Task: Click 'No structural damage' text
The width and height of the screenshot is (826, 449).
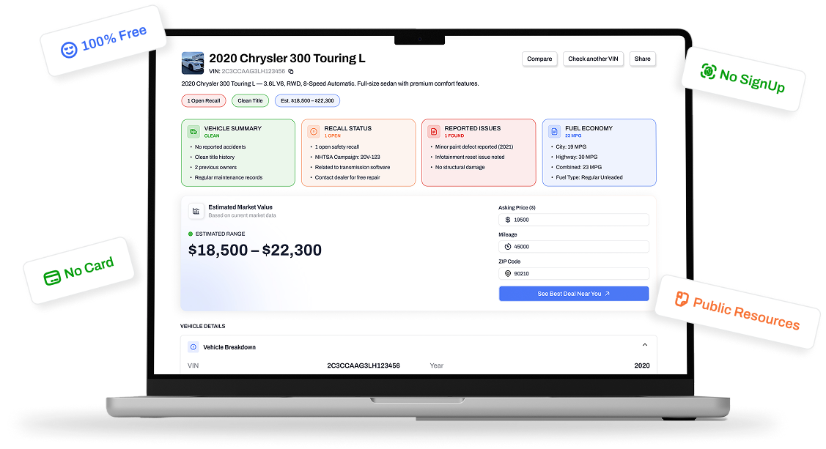Action: click(460, 168)
